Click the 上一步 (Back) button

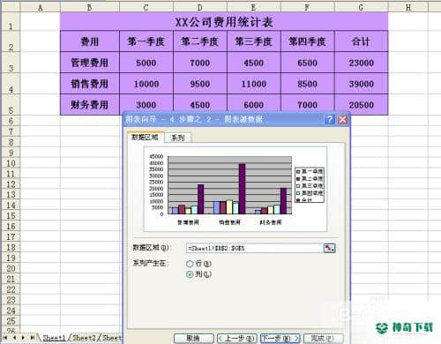[x=237, y=339]
